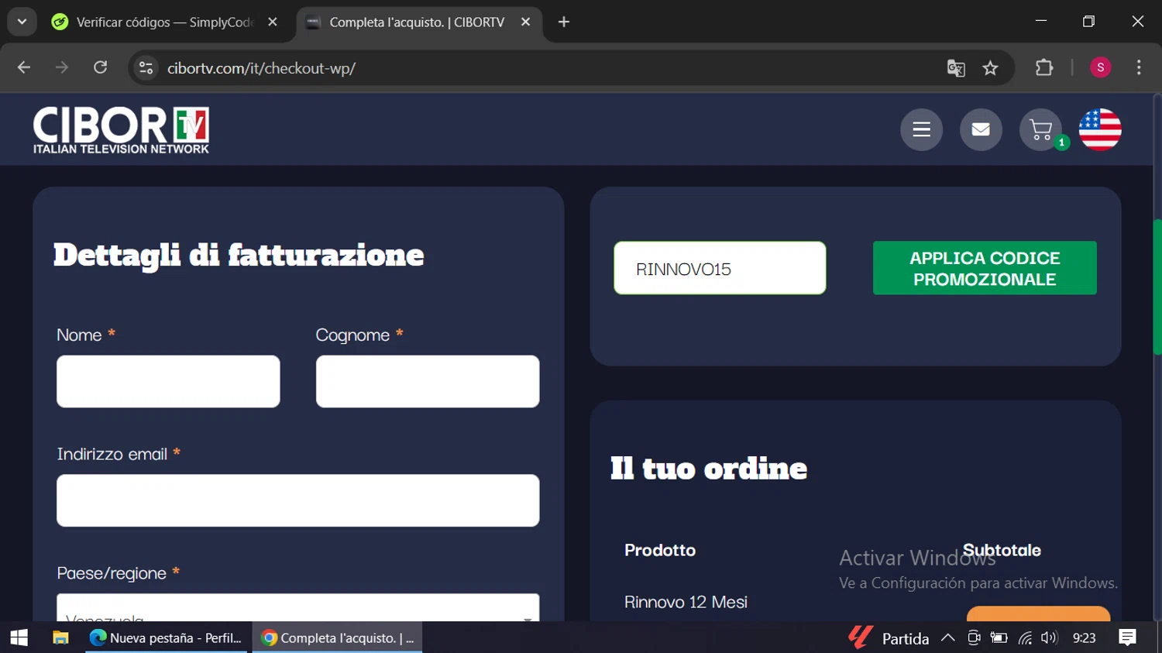Close the Verificar códigos SimplyCodes tab
1162x653 pixels.
pos(273,22)
